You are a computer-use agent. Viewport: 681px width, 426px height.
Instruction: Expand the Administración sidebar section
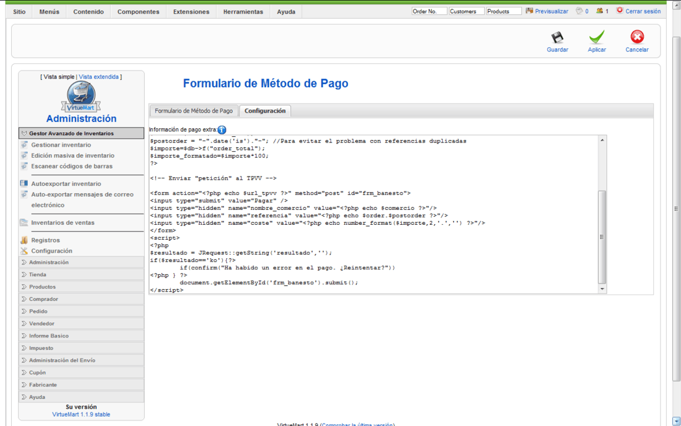[81, 263]
